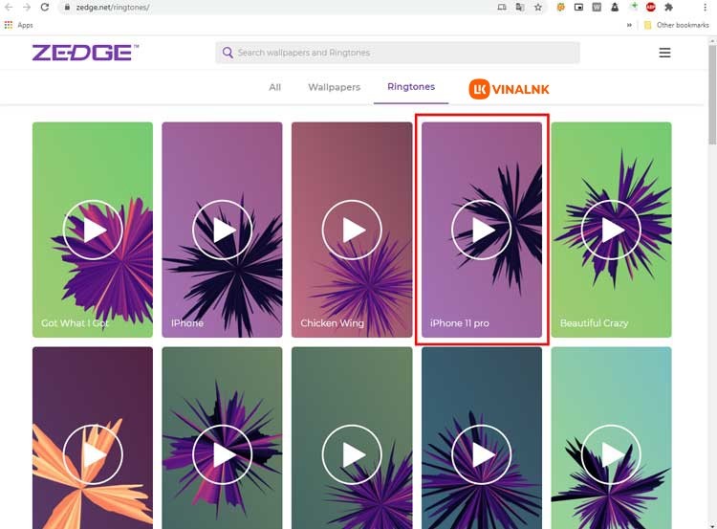Switch to the All tab

click(x=274, y=87)
